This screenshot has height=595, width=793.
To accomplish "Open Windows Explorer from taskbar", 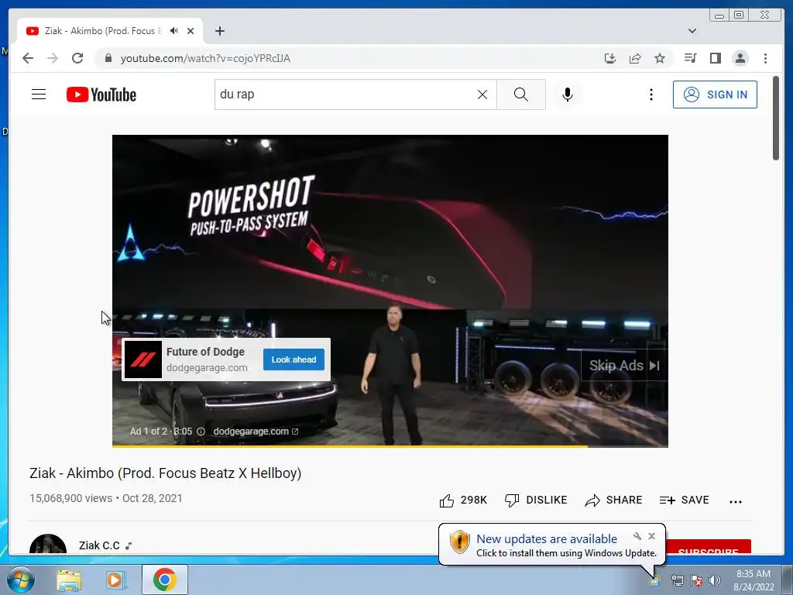I will (69, 580).
